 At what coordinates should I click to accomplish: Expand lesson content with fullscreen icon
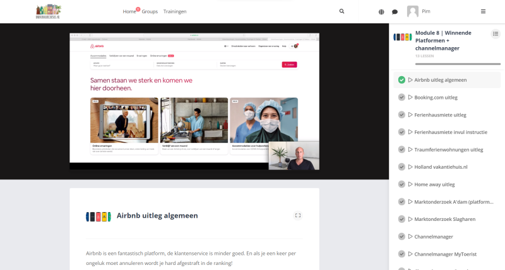coord(298,215)
